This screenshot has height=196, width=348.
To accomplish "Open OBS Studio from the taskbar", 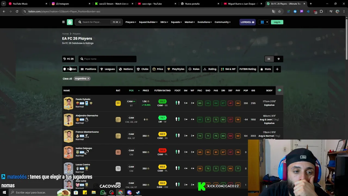I will 111,192.
